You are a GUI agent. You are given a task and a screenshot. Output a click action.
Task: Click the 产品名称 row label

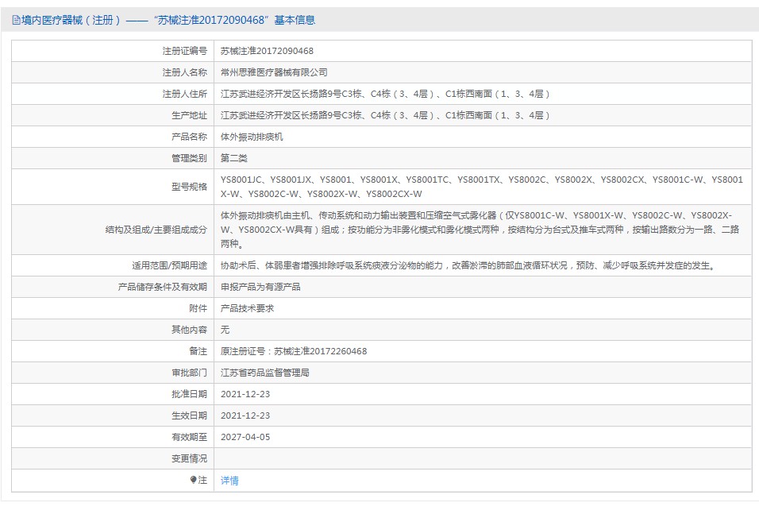click(x=189, y=137)
